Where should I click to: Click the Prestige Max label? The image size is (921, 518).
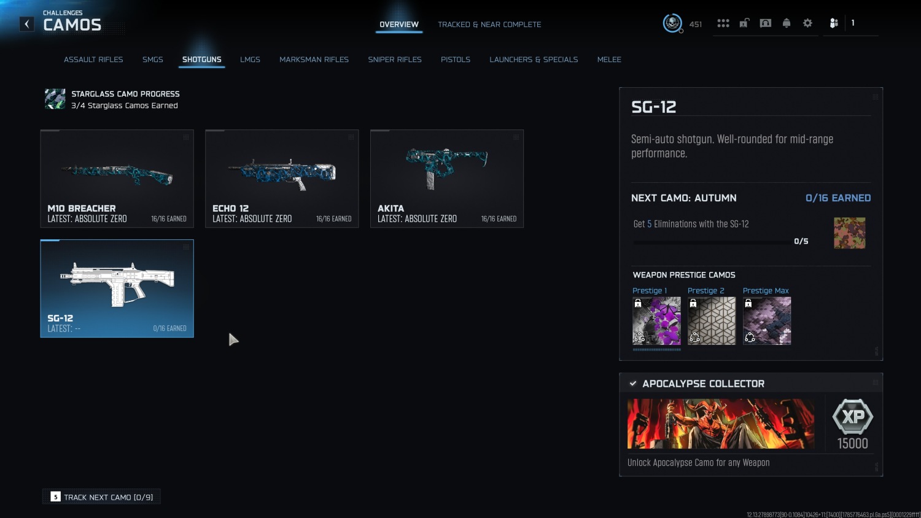[766, 291]
